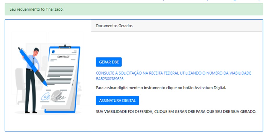
Task: Open the ASSINATURA DIGITAL button
Action: coord(117,101)
